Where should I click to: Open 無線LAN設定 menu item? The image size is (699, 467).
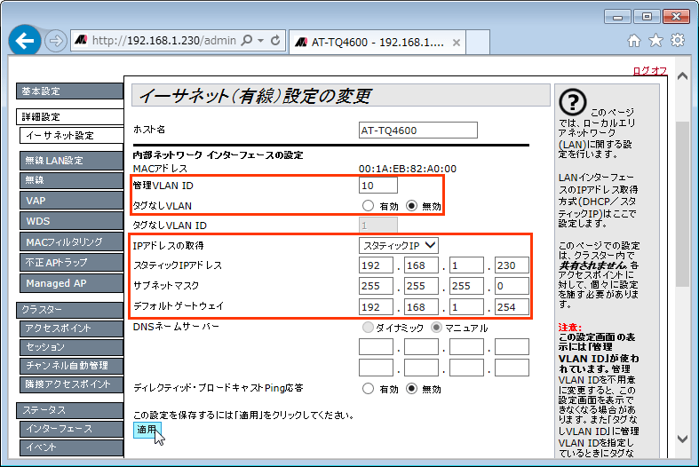pyautogui.click(x=69, y=161)
